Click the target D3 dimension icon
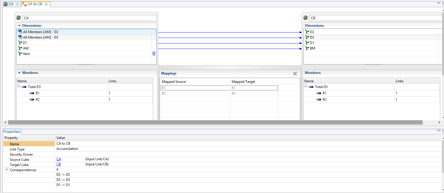 [x=307, y=37]
